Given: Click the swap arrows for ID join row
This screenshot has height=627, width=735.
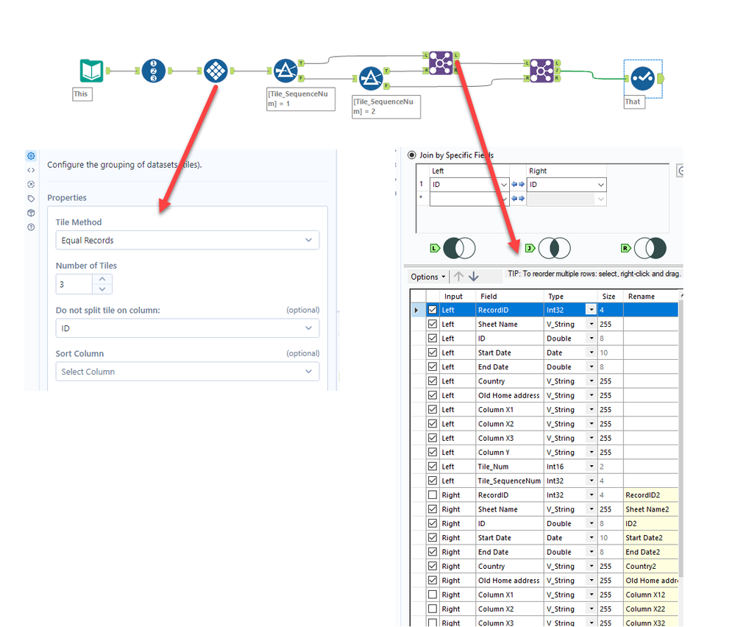Looking at the screenshot, I should 518,184.
